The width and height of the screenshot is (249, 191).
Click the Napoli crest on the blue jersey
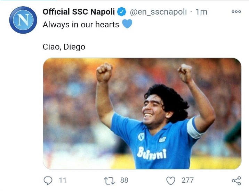[x=141, y=136]
